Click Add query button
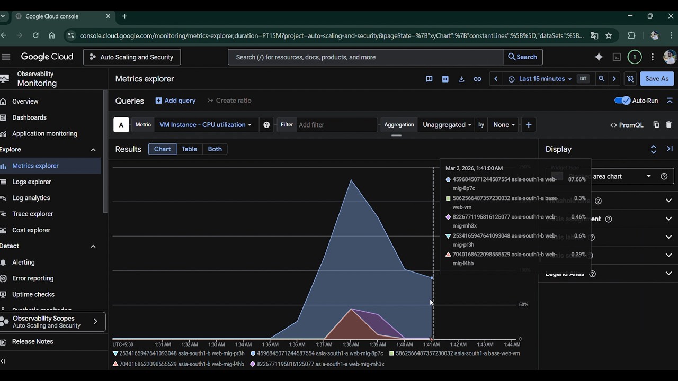 pyautogui.click(x=175, y=101)
